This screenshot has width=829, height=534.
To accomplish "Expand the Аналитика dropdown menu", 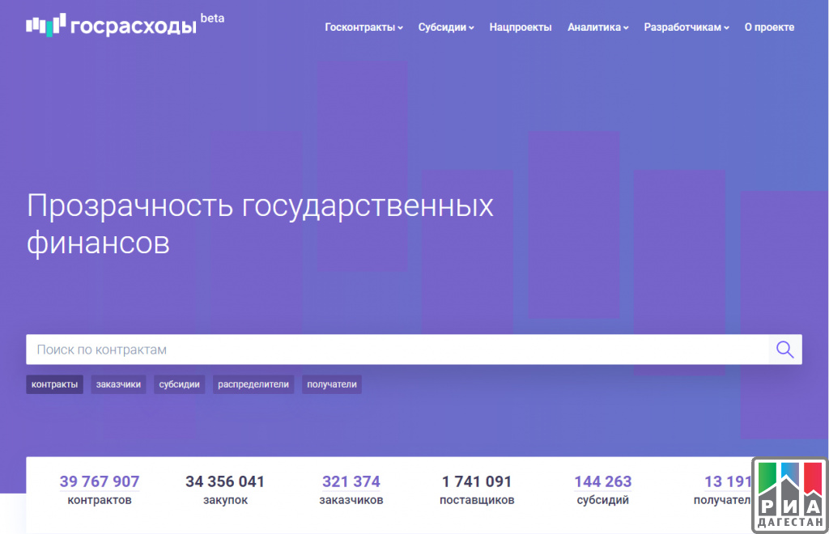I will (x=598, y=28).
